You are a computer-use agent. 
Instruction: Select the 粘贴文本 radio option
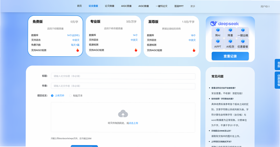[x=76, y=96]
